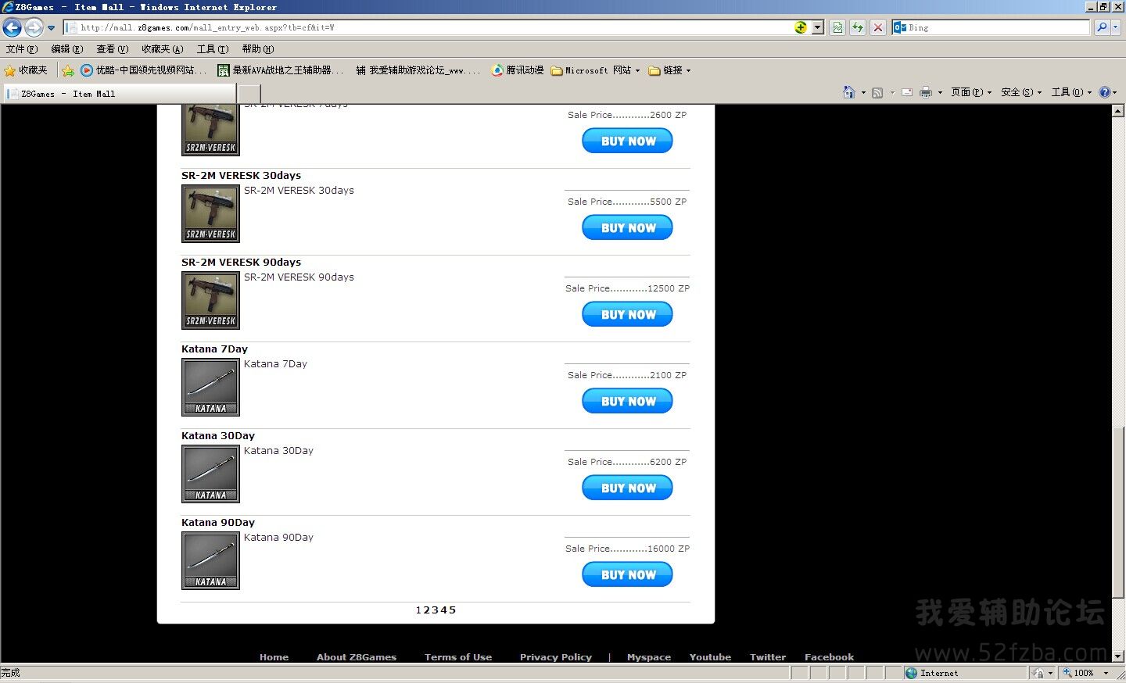Click the RSS feeds icon
This screenshot has width=1126, height=683.
coord(877,92)
